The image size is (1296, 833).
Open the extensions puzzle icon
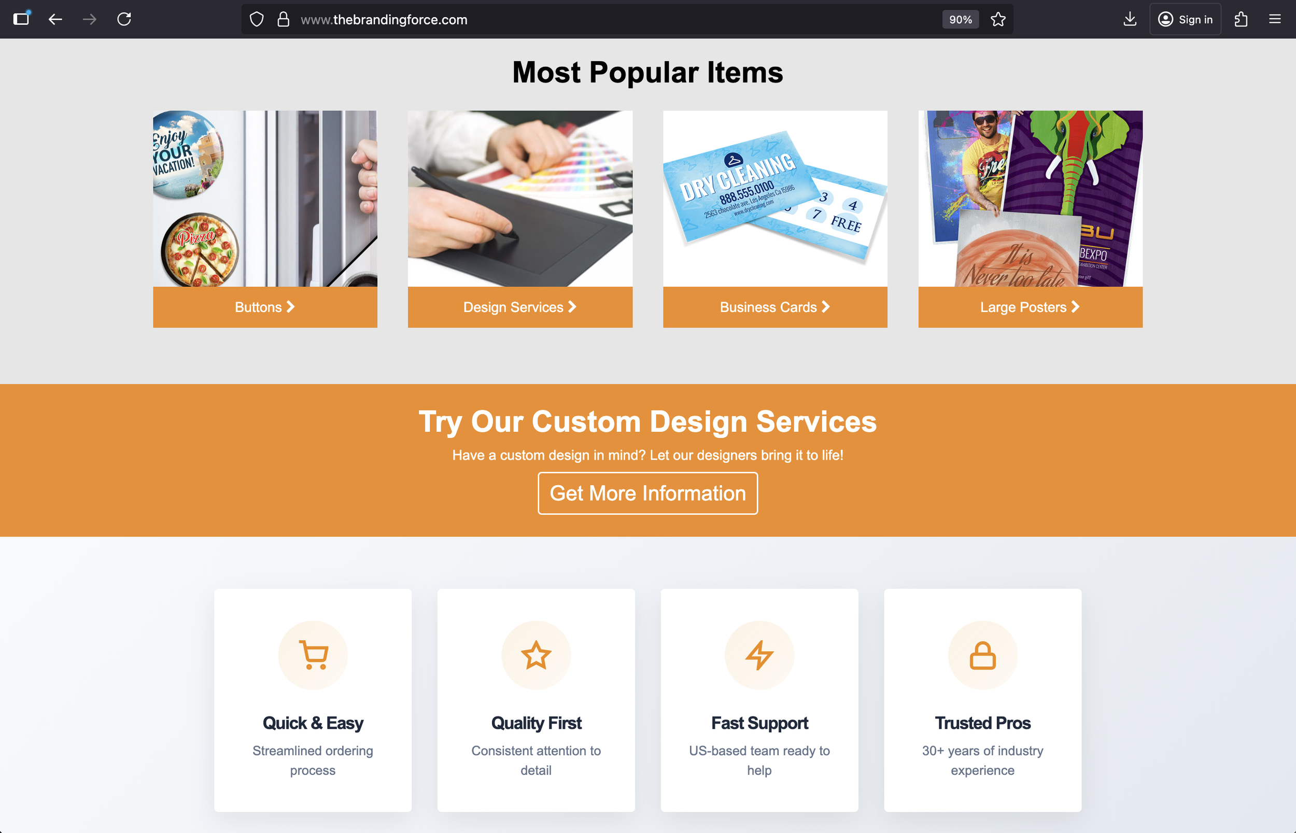tap(1241, 20)
